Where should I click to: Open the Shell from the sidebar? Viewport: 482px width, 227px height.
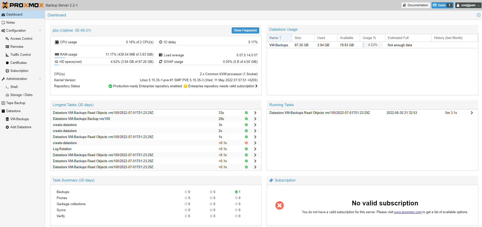(14, 87)
